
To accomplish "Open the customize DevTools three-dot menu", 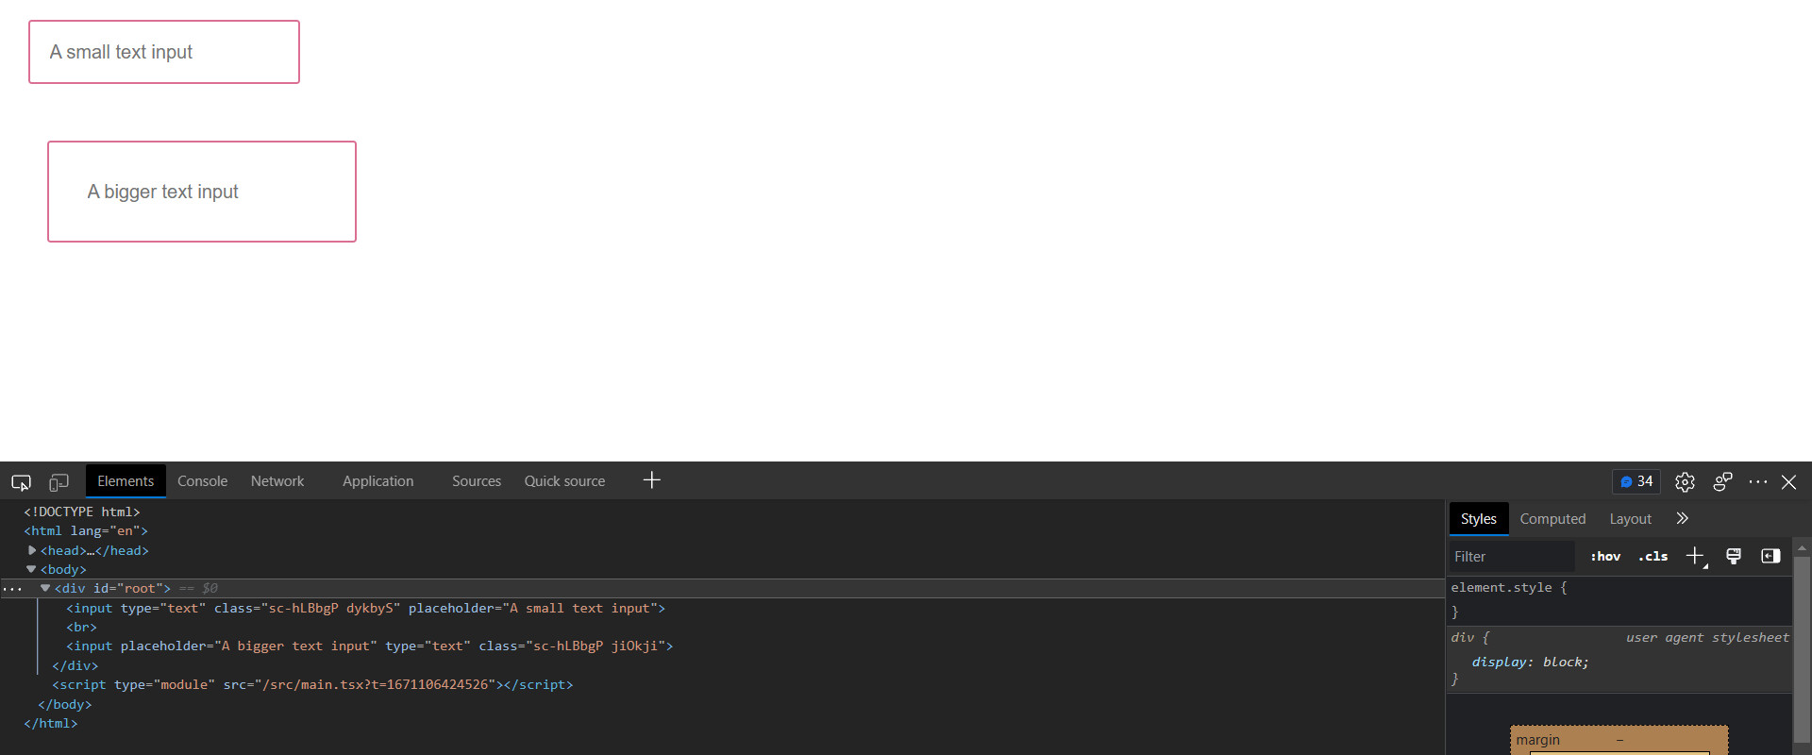I will tap(1757, 482).
